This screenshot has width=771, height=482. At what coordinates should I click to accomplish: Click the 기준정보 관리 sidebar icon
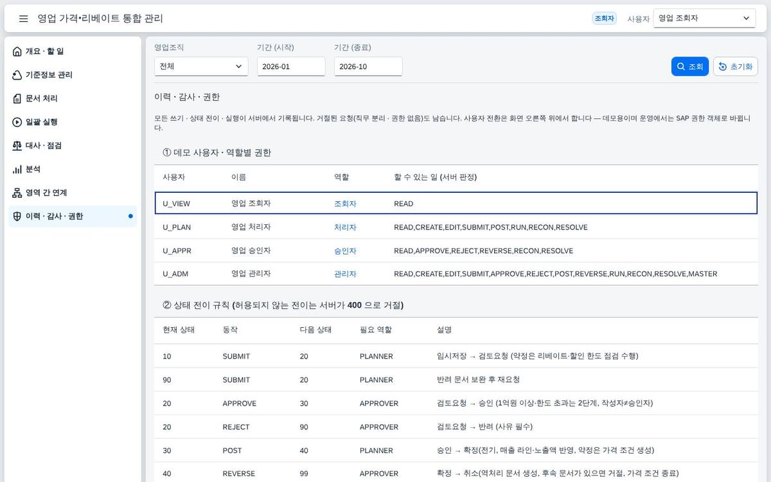(x=17, y=75)
